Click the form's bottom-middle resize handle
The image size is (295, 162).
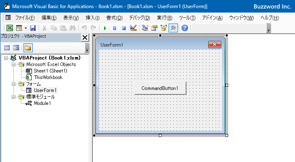point(160,135)
